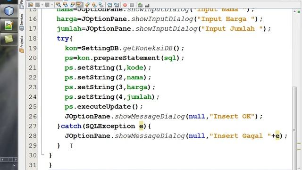Click lower mark in error stripe
The height and width of the screenshot is (170, 302).
(299, 149)
